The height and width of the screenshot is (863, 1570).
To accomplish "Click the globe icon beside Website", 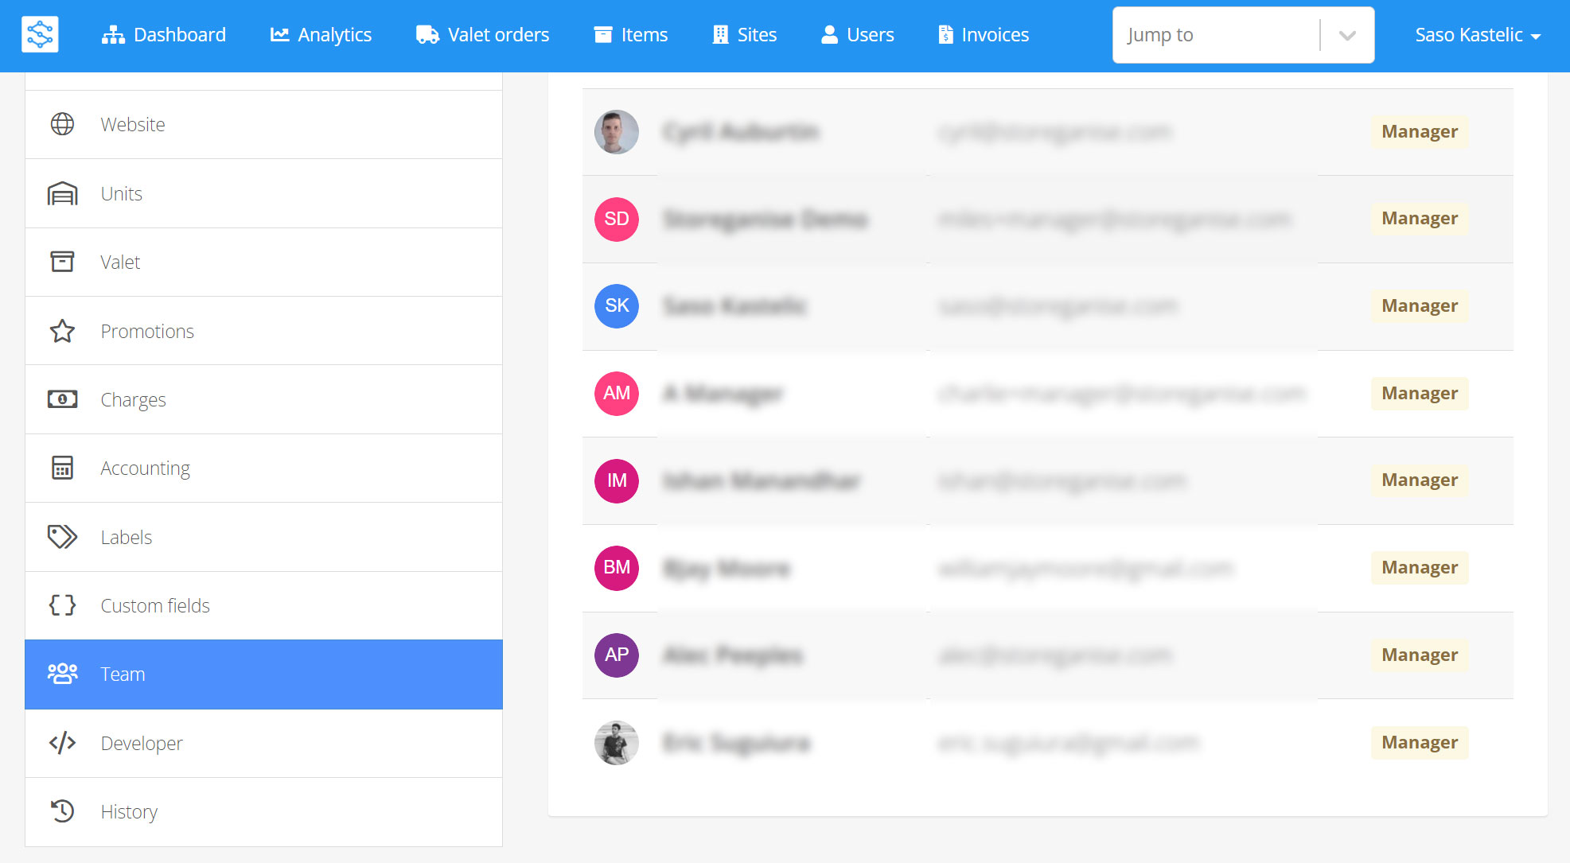I will pyautogui.click(x=62, y=124).
